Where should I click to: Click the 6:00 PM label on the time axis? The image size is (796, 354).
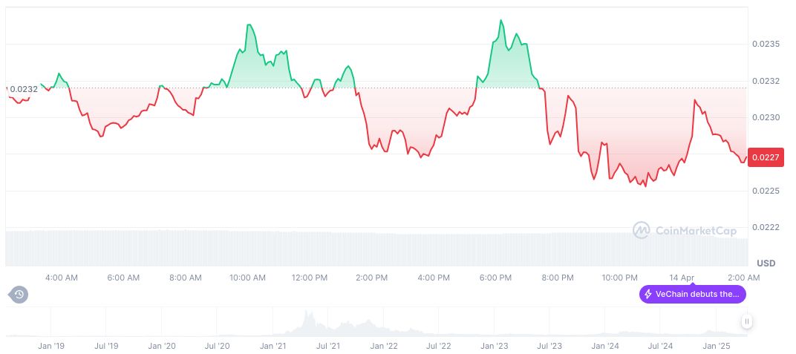tap(495, 278)
